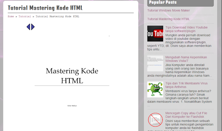Screen dimensions: 222x131
Task: Open the Tutorial breadcrumb link
Action: [25, 16]
